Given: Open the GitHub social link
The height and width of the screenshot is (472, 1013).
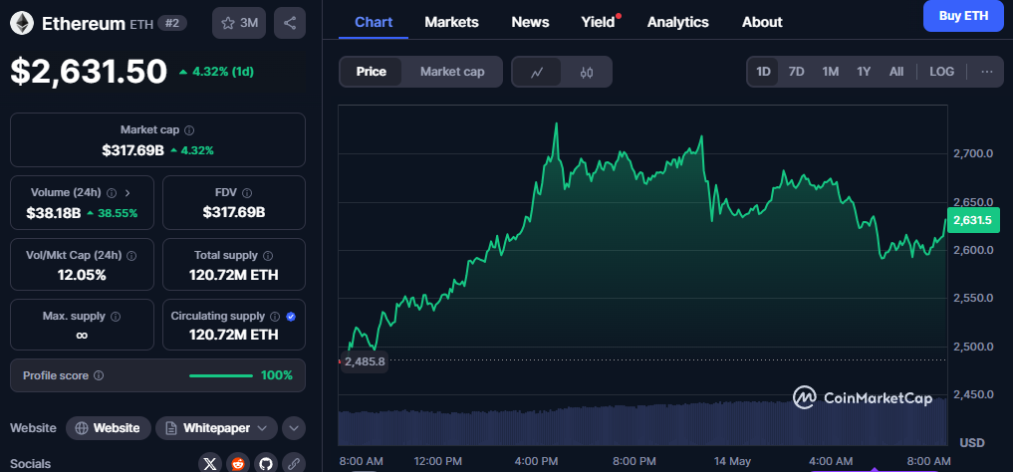Looking at the screenshot, I should (266, 463).
